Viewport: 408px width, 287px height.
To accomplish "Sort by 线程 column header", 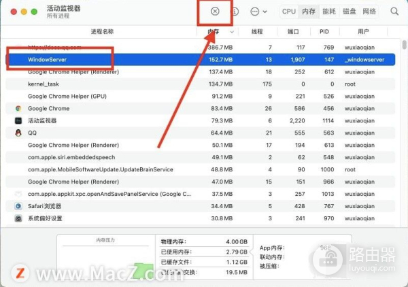I will (257, 32).
